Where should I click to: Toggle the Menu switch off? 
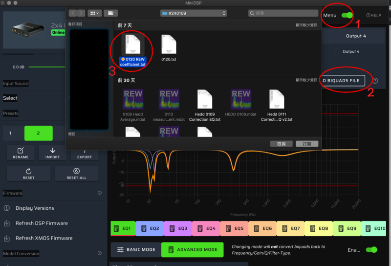(x=347, y=15)
